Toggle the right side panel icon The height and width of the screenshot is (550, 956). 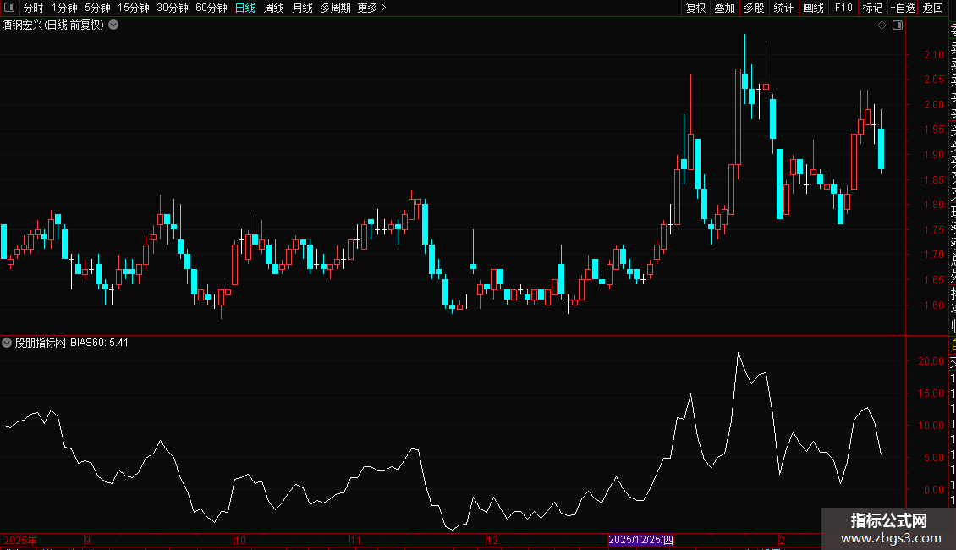pos(898,25)
